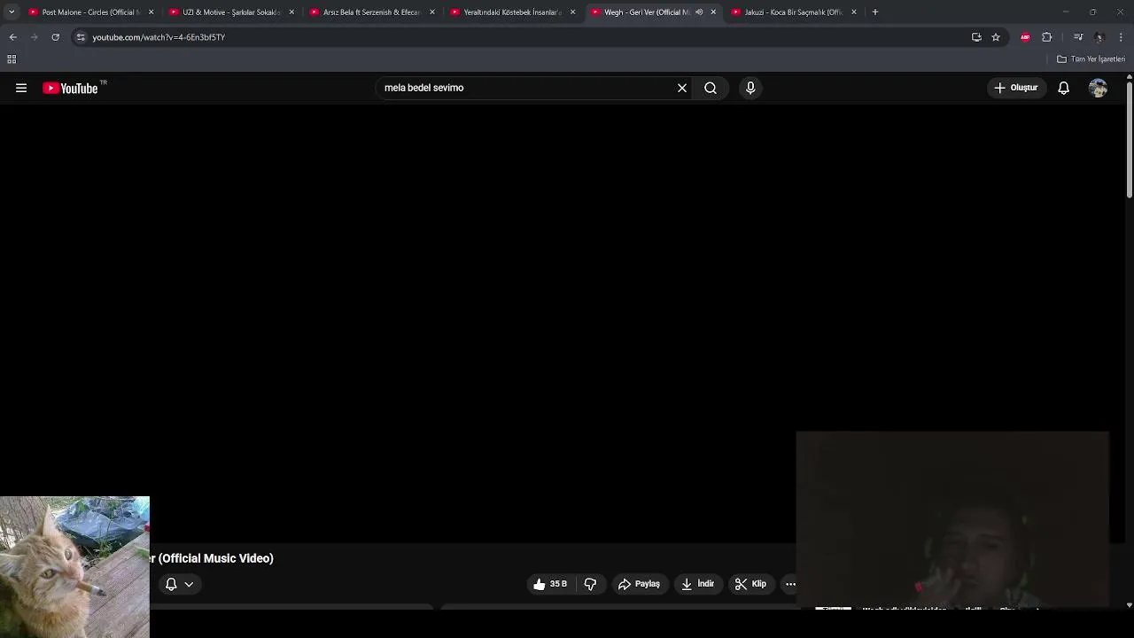Click the webcam overlay in the corner
Image resolution: width=1134 pixels, height=638 pixels.
[952, 520]
